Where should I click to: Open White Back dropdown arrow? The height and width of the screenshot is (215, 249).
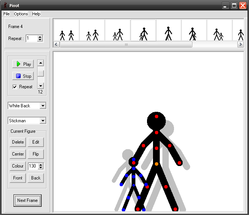(x=43, y=106)
